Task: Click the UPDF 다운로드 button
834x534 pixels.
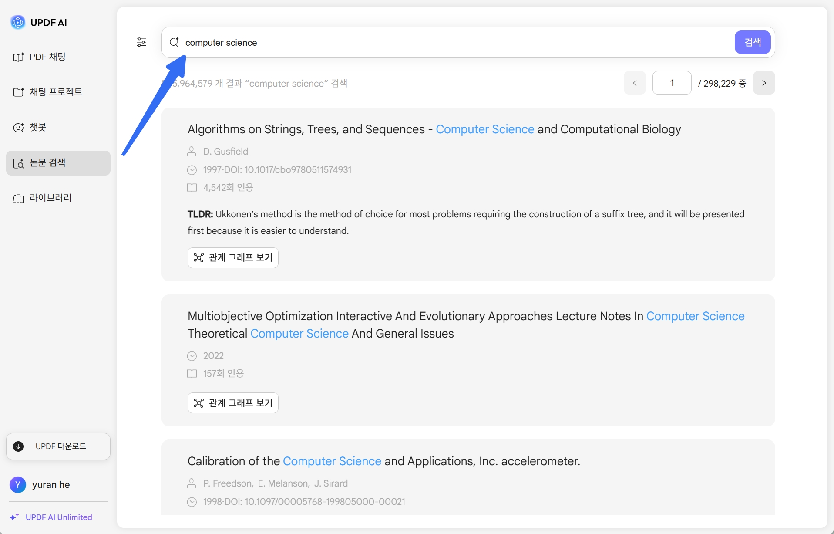Action: (x=58, y=446)
